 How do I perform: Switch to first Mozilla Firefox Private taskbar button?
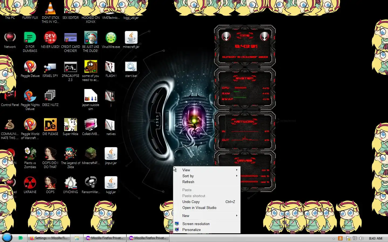[105, 238]
